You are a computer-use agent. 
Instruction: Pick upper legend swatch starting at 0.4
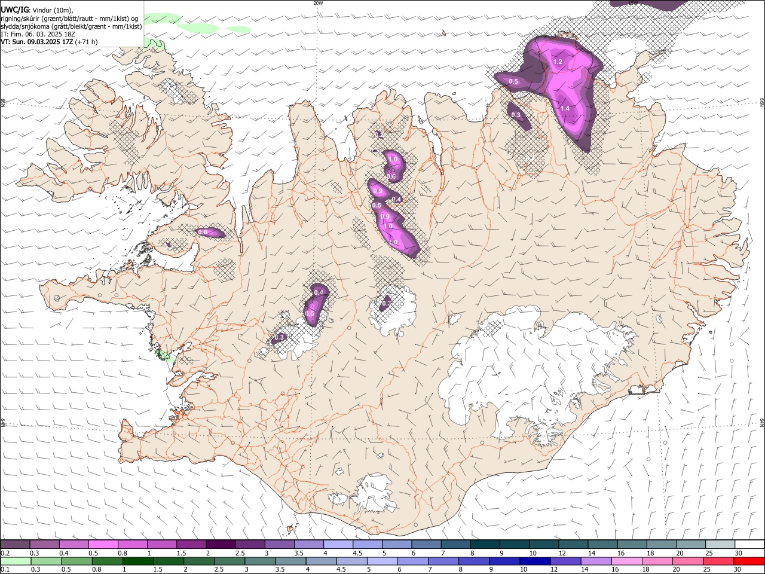[74, 544]
